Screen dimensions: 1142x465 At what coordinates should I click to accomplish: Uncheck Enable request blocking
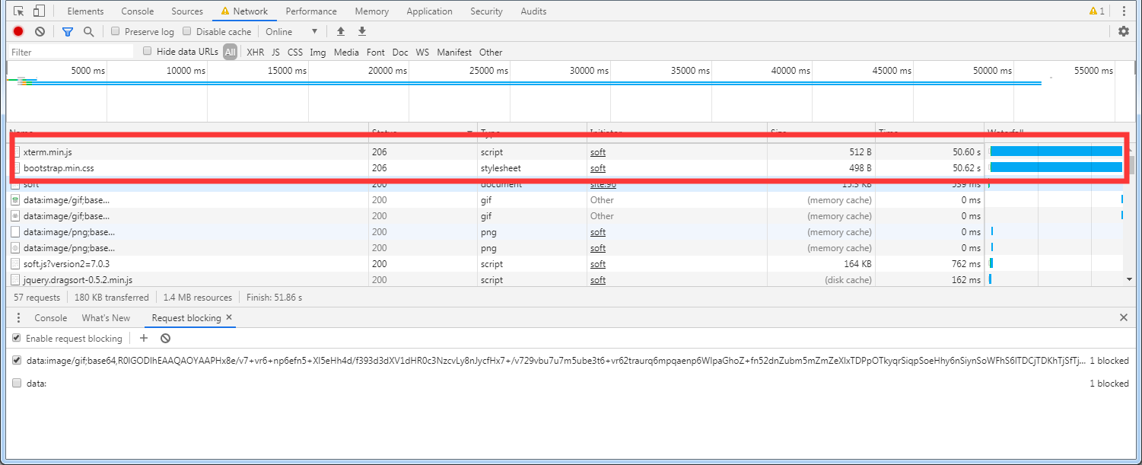click(17, 338)
